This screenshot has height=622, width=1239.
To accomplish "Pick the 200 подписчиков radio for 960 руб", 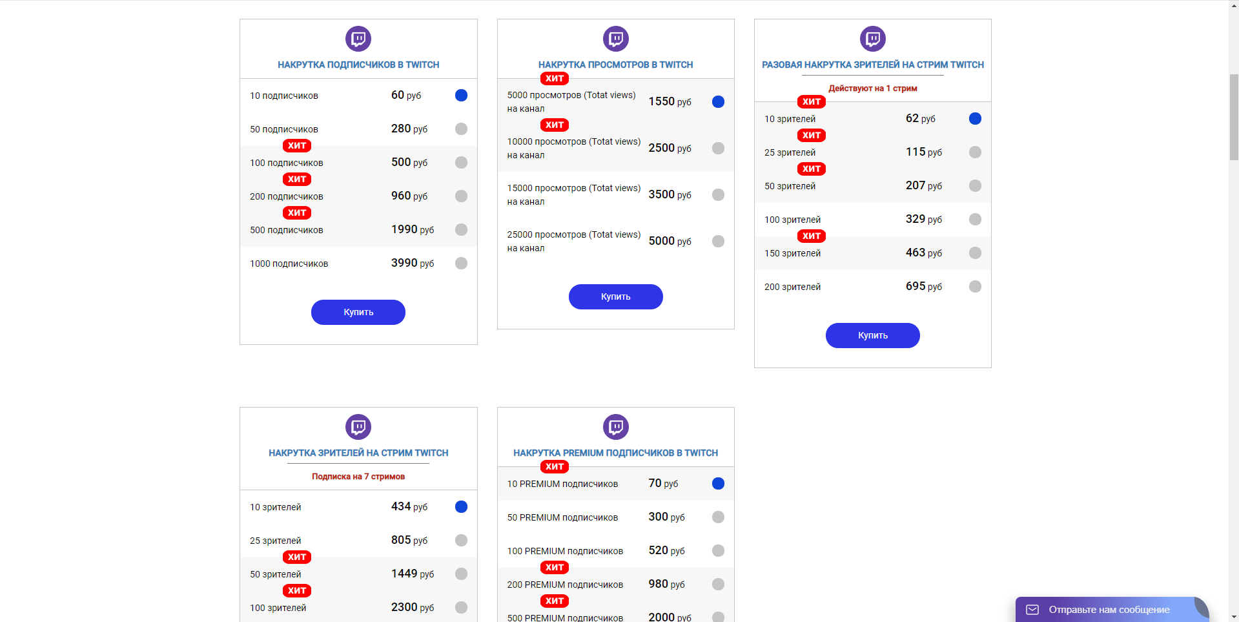I will click(x=461, y=196).
